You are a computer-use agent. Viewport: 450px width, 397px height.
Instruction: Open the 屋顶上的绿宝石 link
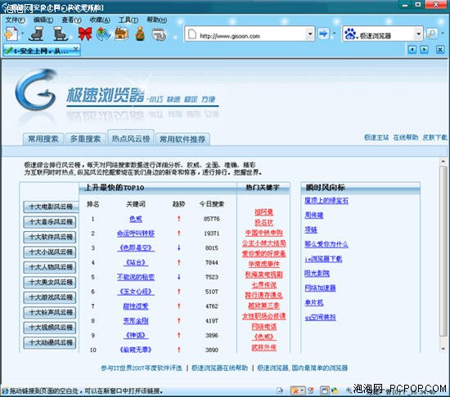pos(326,200)
